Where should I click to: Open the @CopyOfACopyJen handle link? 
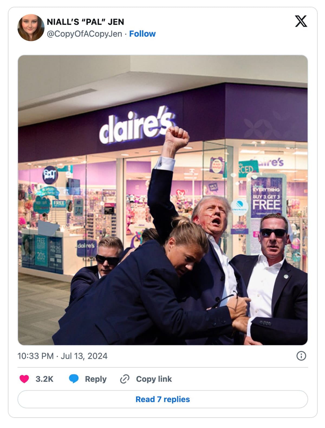[84, 34]
